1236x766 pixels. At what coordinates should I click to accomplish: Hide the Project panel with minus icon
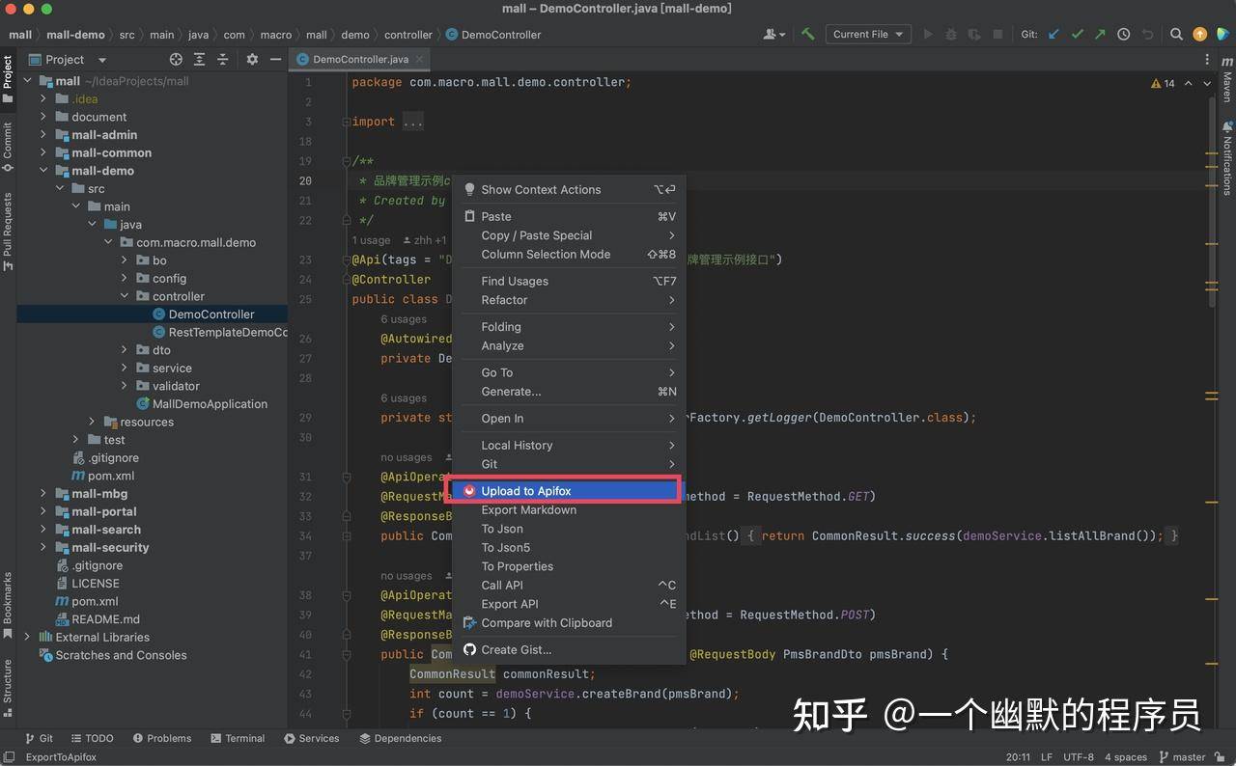point(275,59)
